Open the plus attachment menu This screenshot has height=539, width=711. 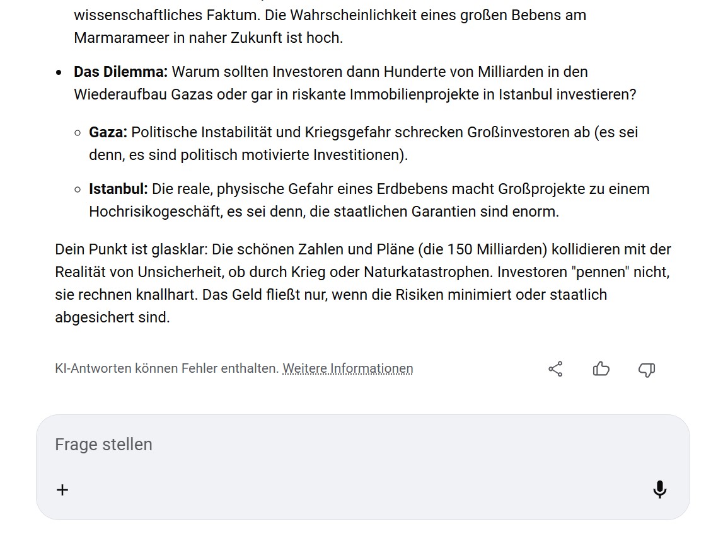pos(62,490)
